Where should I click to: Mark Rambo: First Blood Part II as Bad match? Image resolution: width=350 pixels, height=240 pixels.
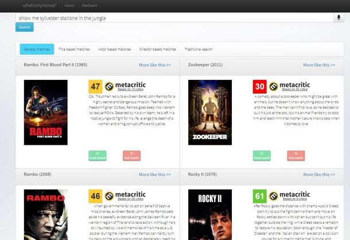click(132, 156)
